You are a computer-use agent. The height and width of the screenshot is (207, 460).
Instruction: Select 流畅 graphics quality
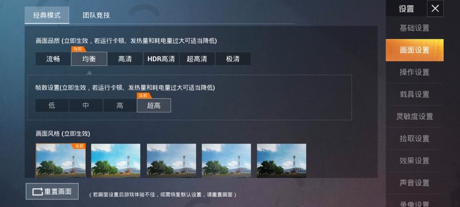coord(53,59)
